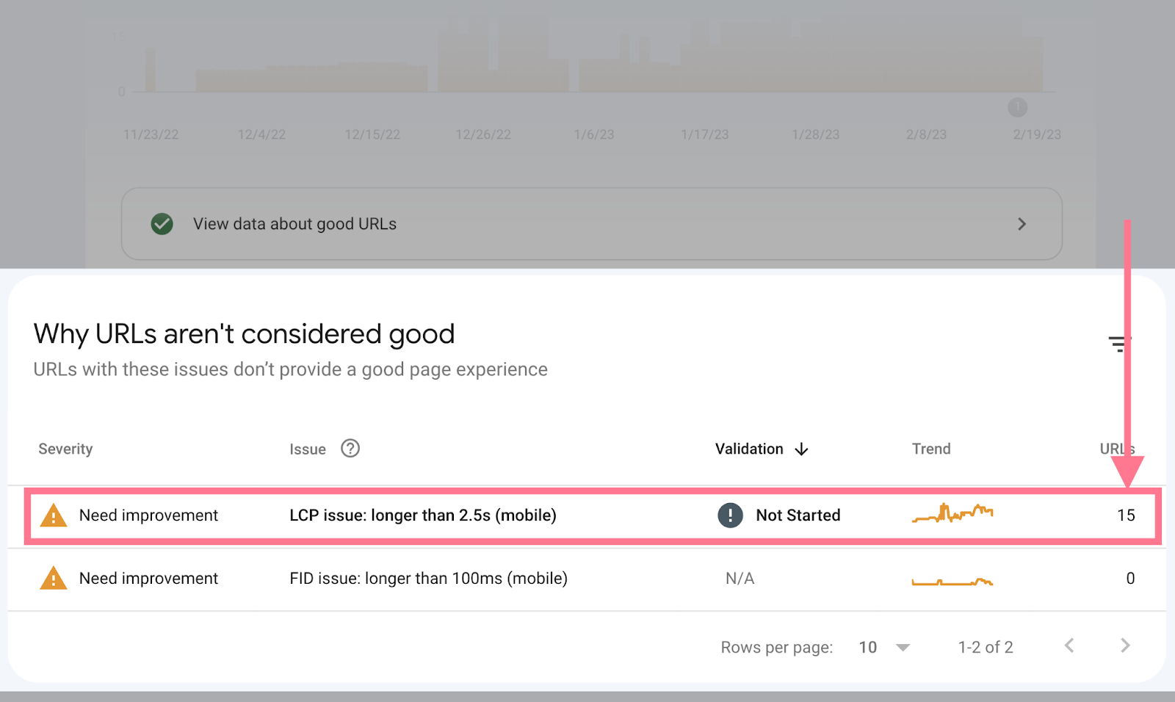
Task: Open details for LCP issue longer than 2.5s
Action: tap(423, 515)
